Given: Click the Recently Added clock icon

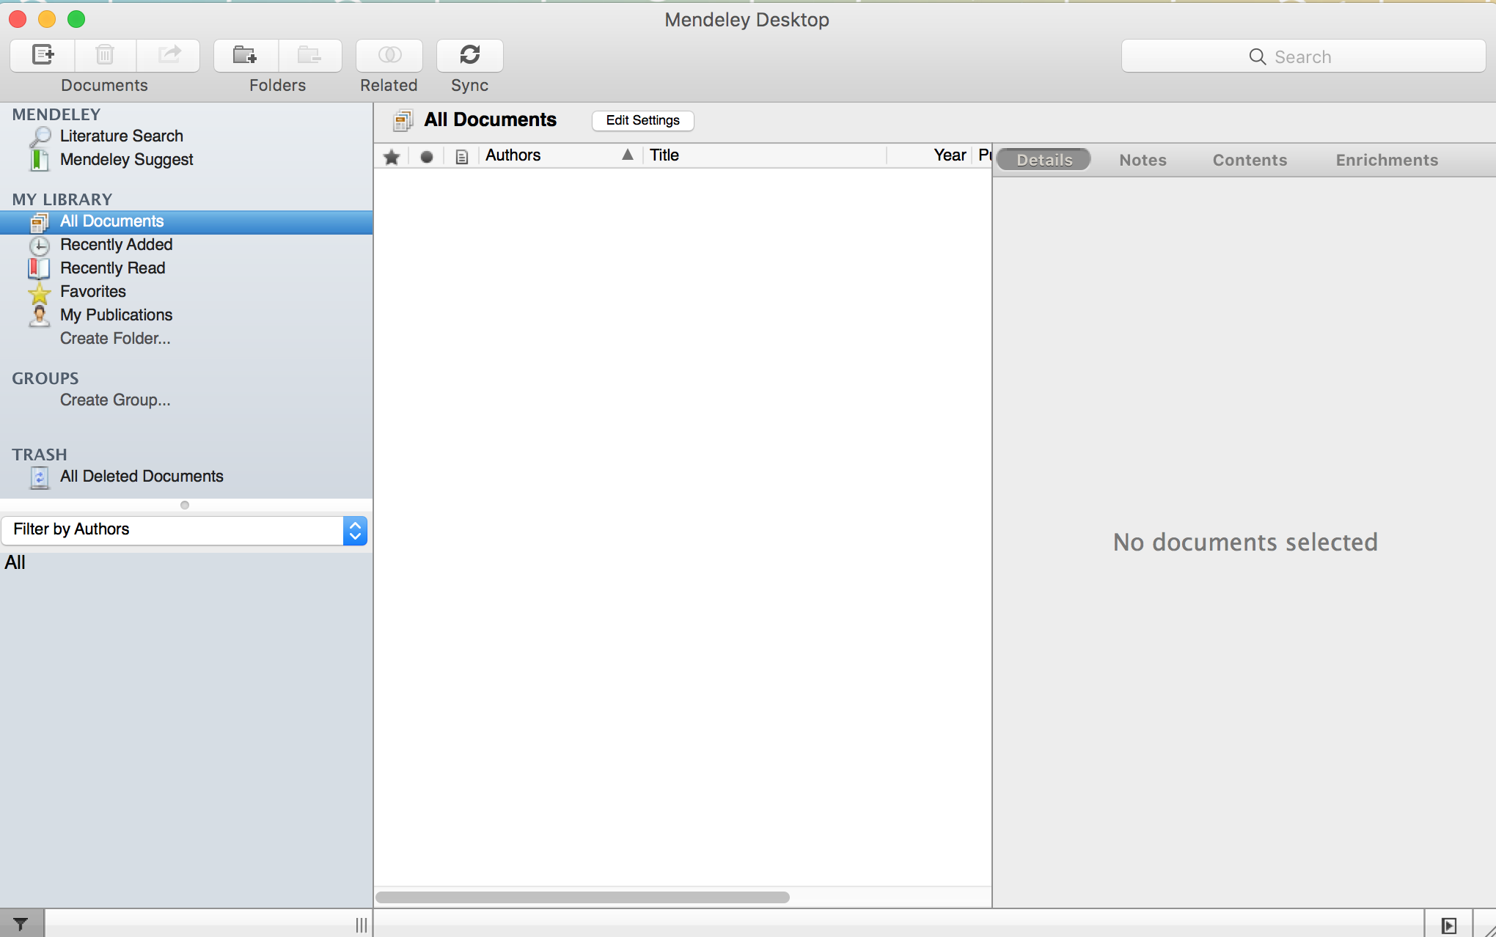Looking at the screenshot, I should 40,245.
